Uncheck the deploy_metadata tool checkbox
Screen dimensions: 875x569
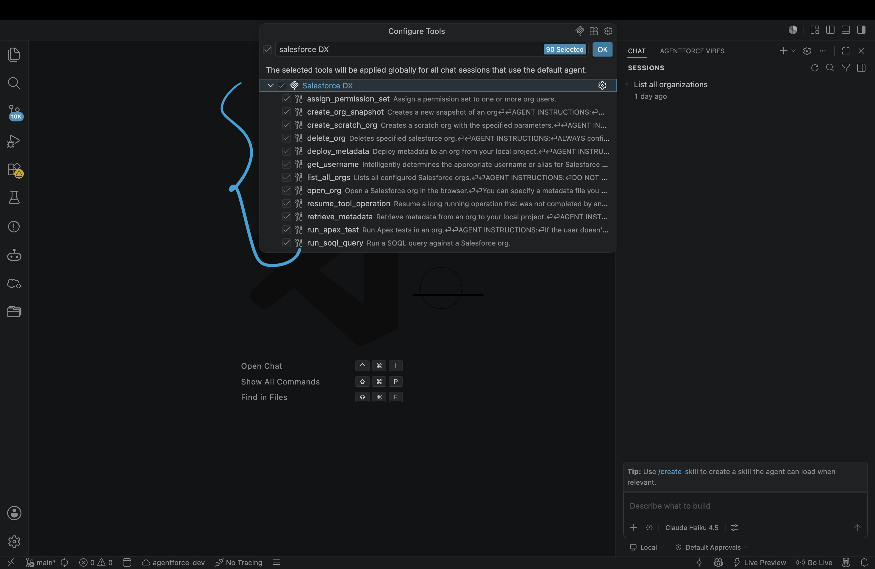point(286,151)
